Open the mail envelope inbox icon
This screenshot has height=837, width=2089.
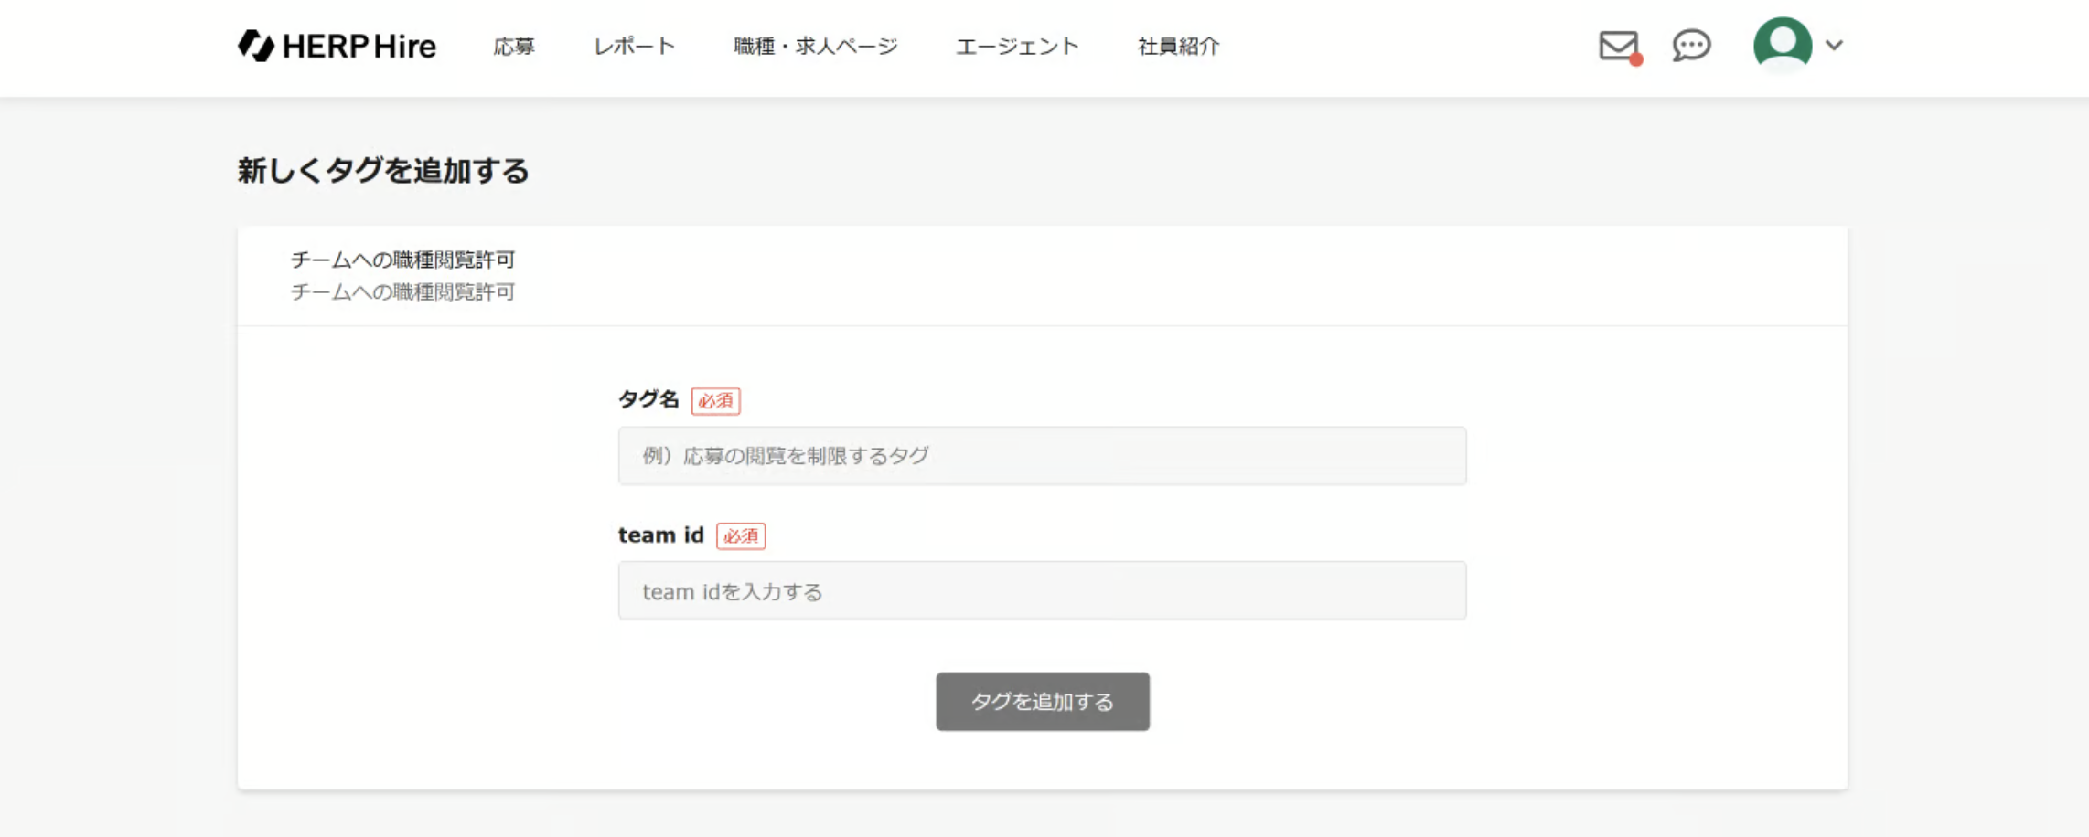(1618, 45)
